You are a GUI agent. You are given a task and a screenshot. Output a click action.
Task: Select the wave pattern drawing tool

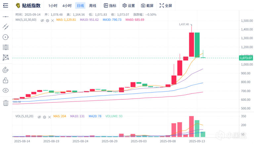click(6, 57)
